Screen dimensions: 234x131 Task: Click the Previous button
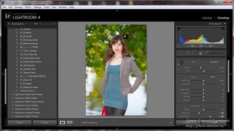pos(188,123)
